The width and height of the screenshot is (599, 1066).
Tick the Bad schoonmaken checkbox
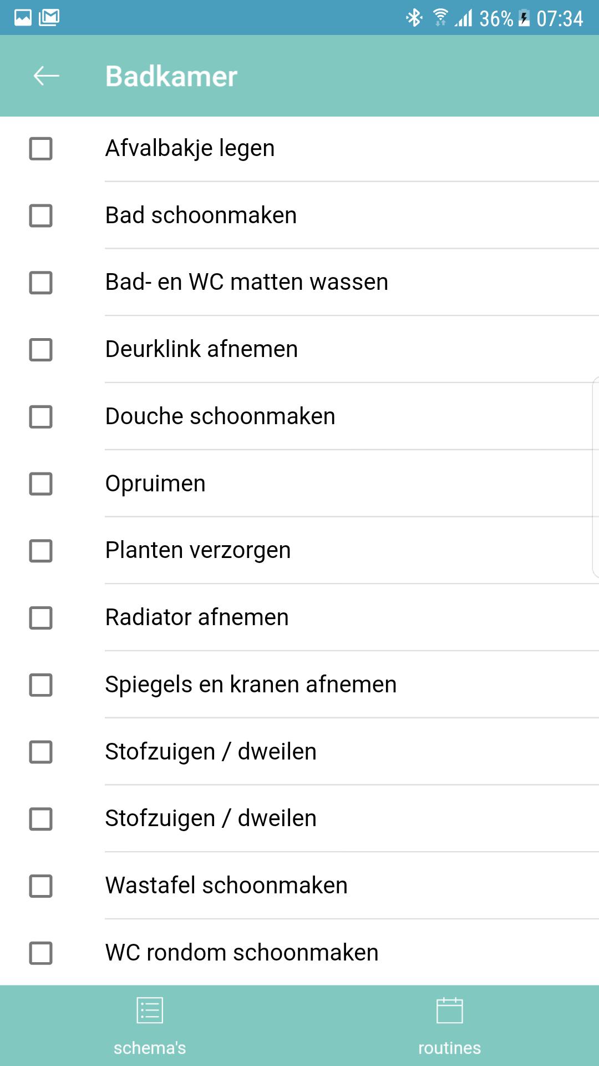[x=40, y=216]
